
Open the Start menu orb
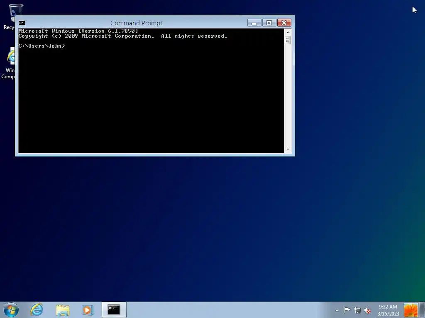point(11,310)
